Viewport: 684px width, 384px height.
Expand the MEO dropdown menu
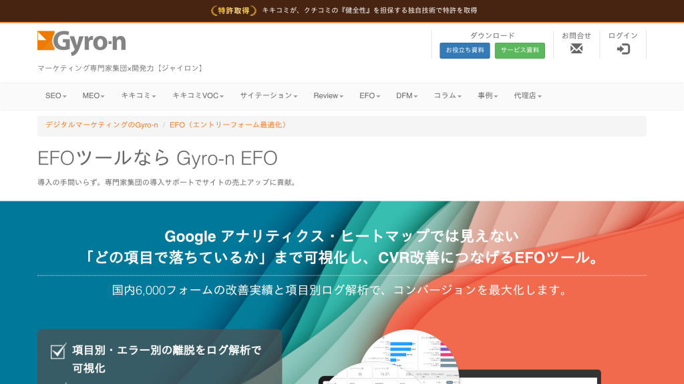pos(94,96)
